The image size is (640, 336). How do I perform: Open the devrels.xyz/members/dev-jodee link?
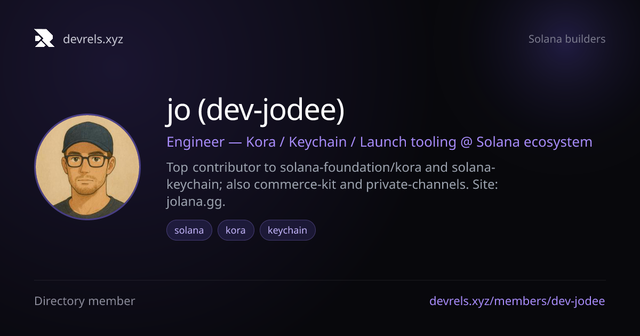pyautogui.click(x=517, y=301)
